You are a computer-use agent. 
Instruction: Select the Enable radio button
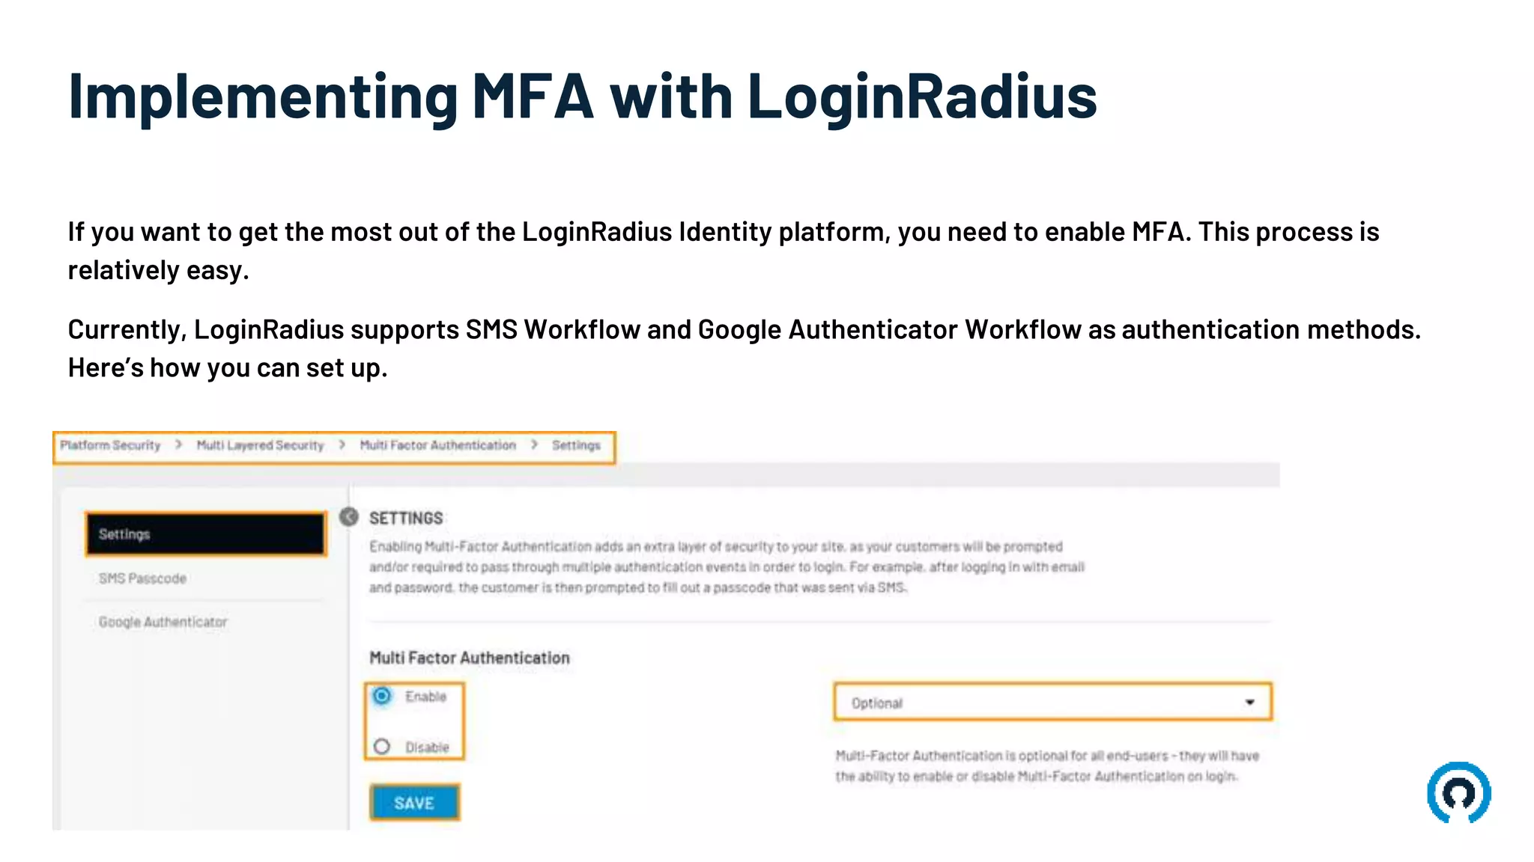coord(382,696)
